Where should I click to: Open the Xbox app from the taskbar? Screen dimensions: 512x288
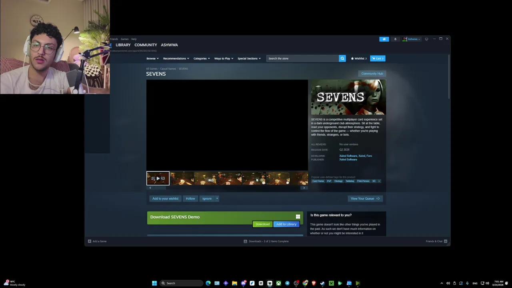point(278,283)
